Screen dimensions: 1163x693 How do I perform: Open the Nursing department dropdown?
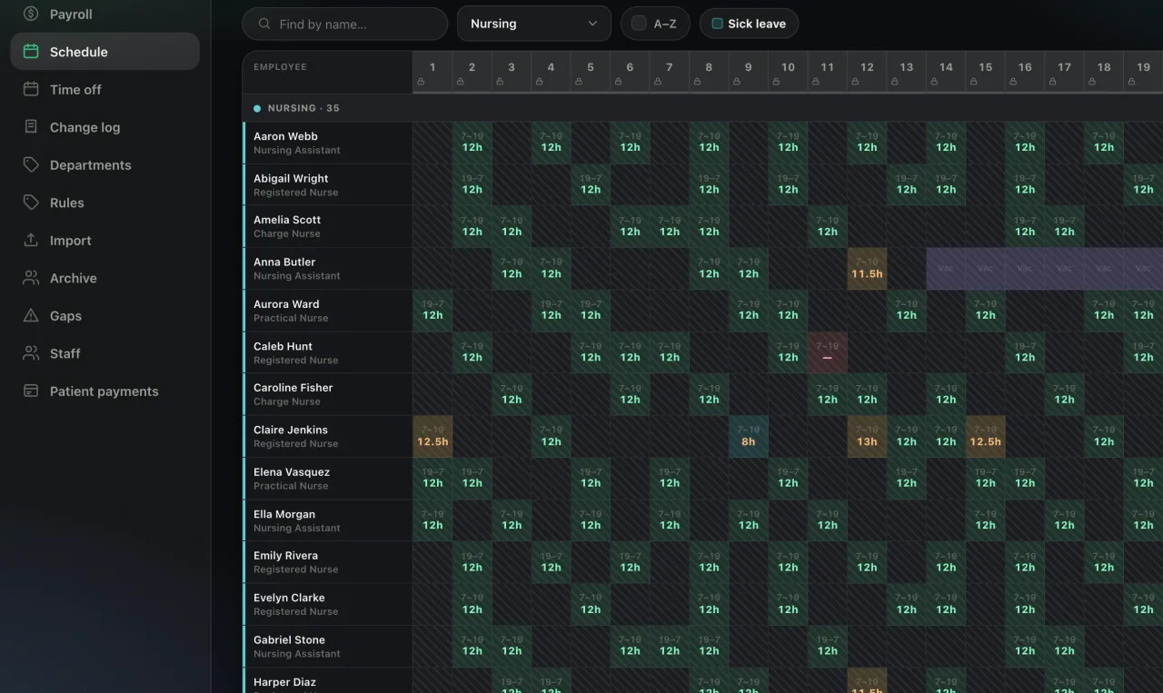(x=534, y=24)
